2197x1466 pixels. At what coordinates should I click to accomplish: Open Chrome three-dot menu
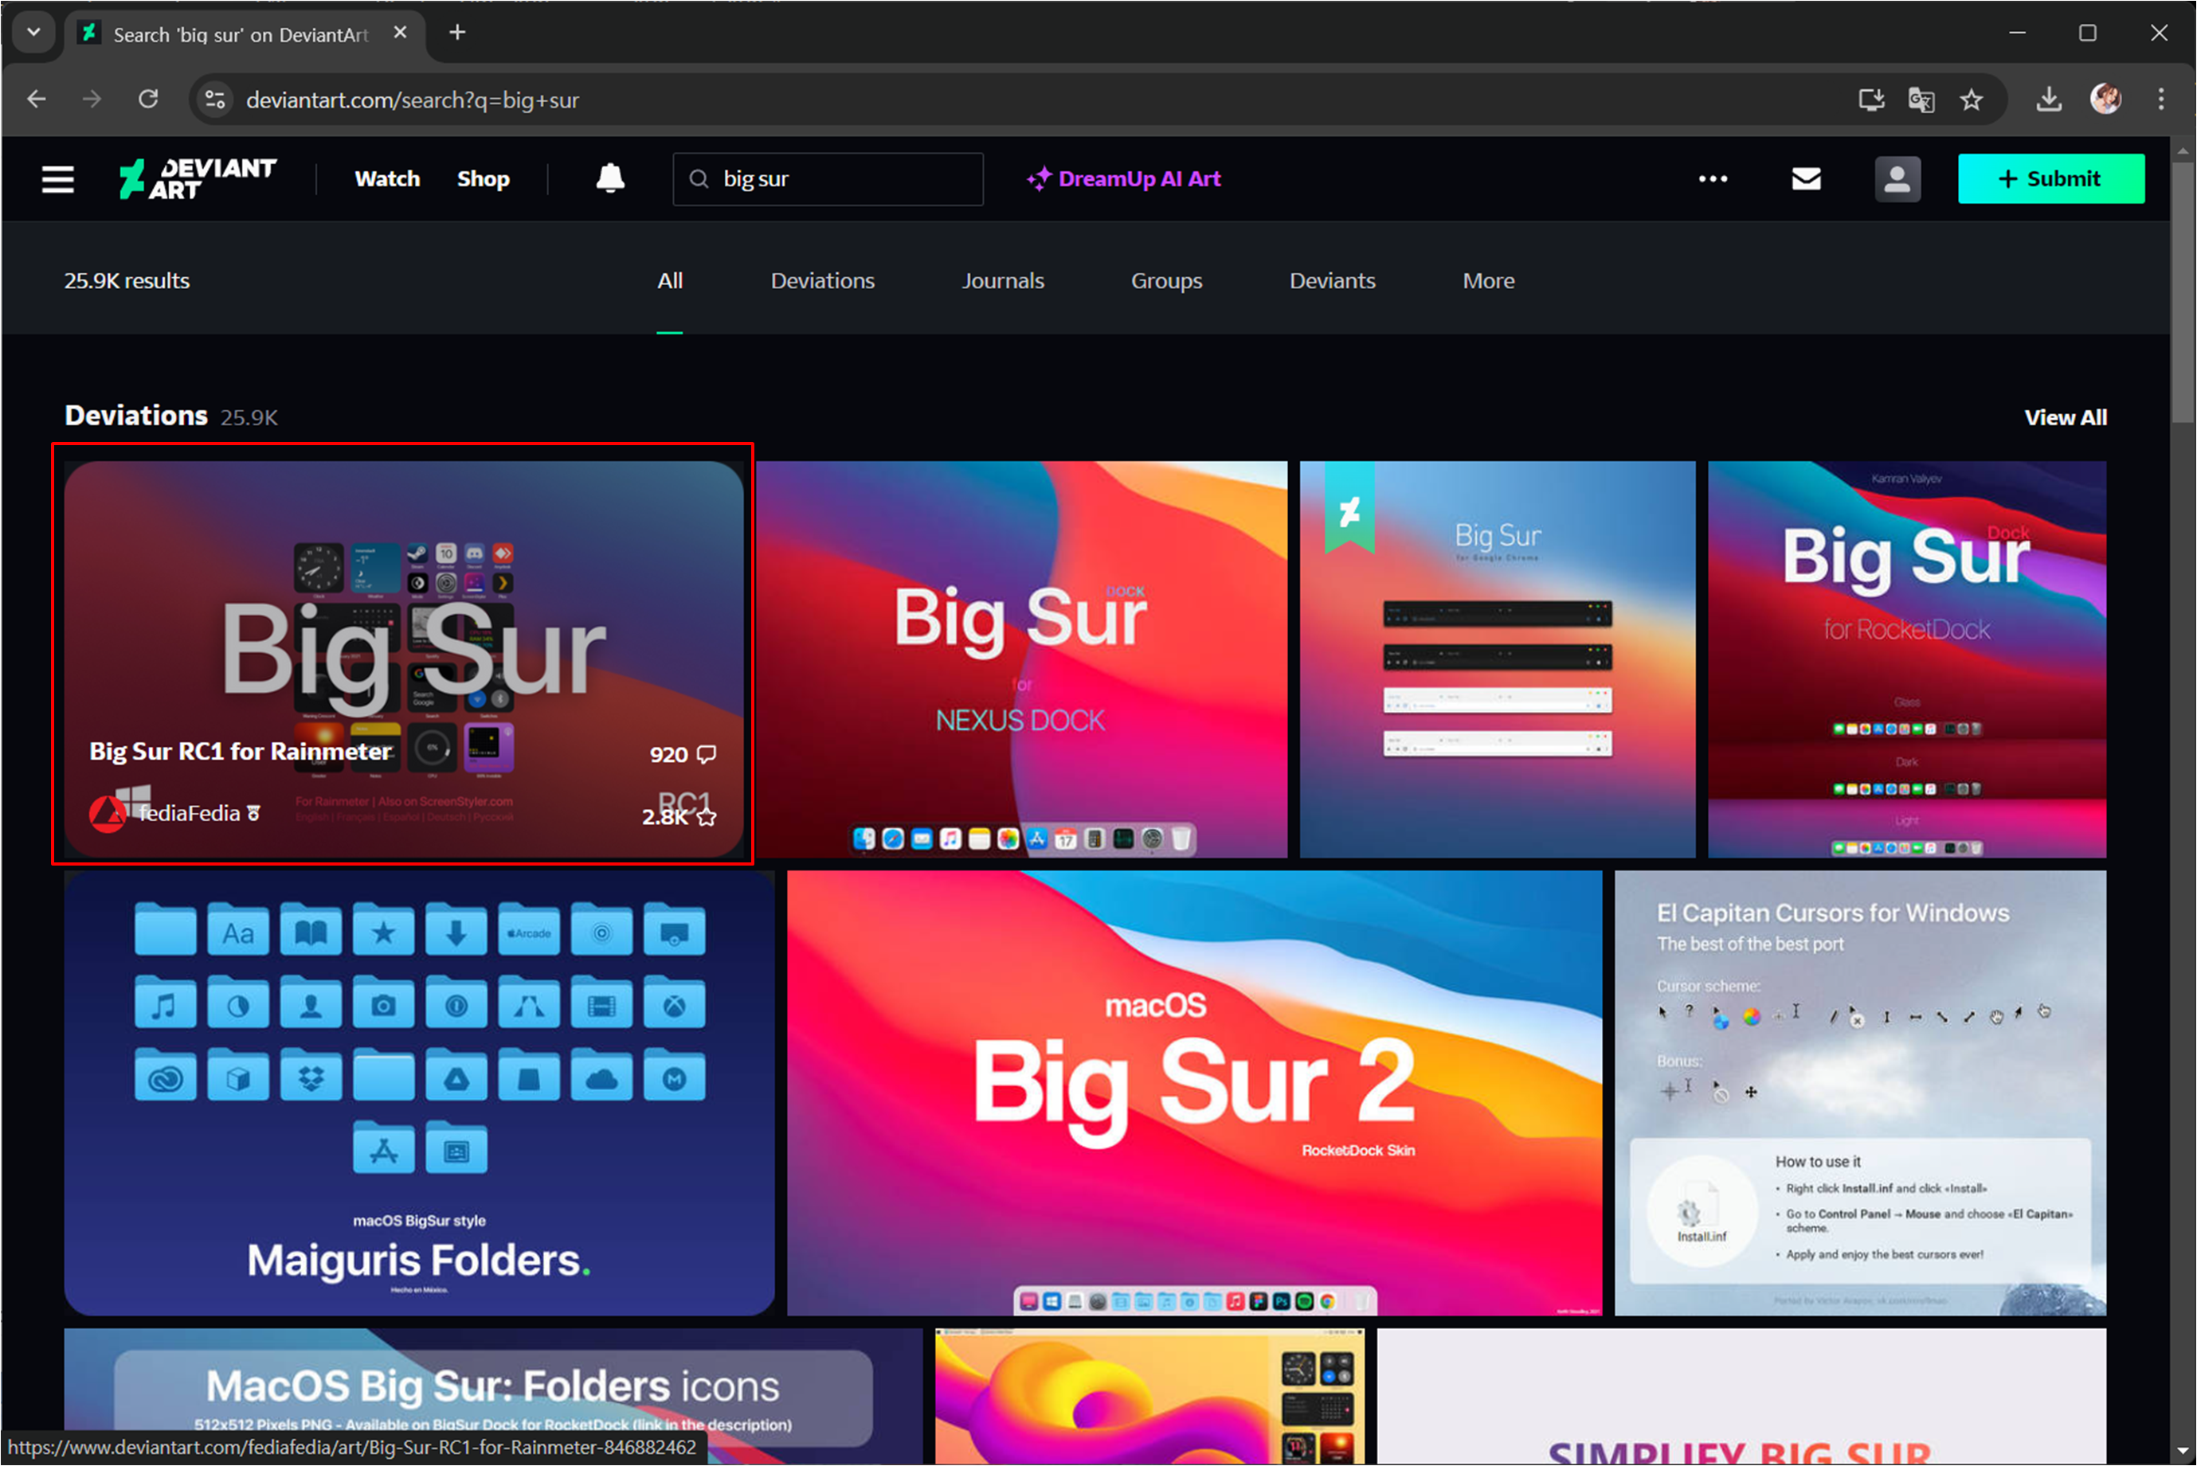tap(2160, 99)
